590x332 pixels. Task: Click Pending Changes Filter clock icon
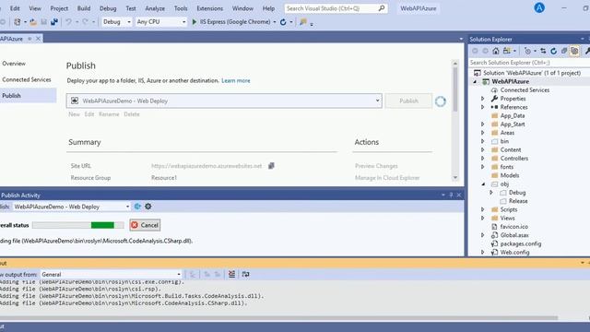(x=527, y=51)
